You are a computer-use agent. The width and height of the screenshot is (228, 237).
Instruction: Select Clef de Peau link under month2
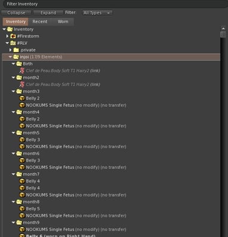(x=63, y=85)
